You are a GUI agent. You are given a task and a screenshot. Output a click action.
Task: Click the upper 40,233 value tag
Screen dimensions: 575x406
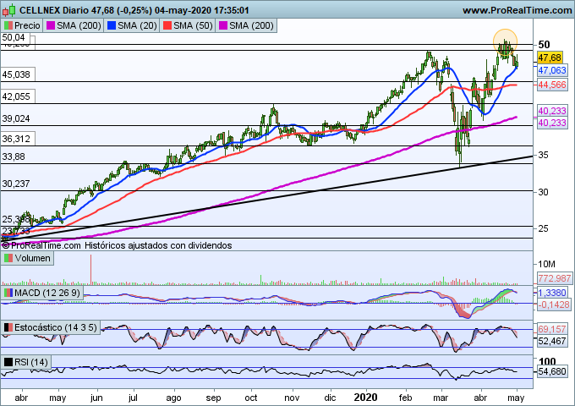click(x=552, y=111)
